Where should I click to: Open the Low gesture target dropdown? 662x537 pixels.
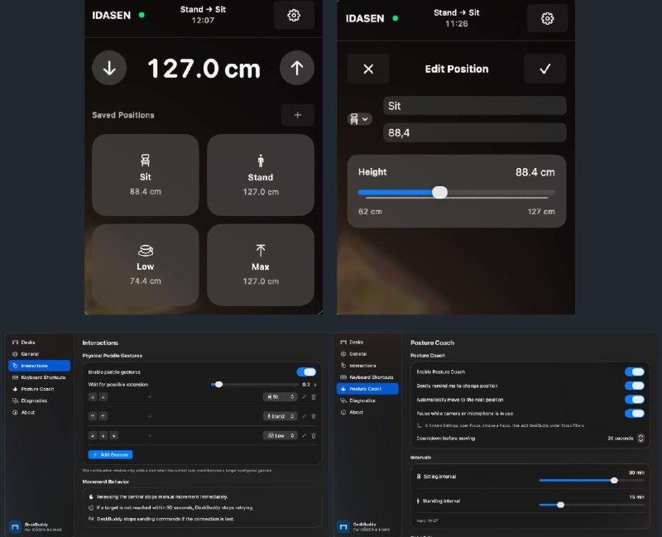tap(280, 435)
